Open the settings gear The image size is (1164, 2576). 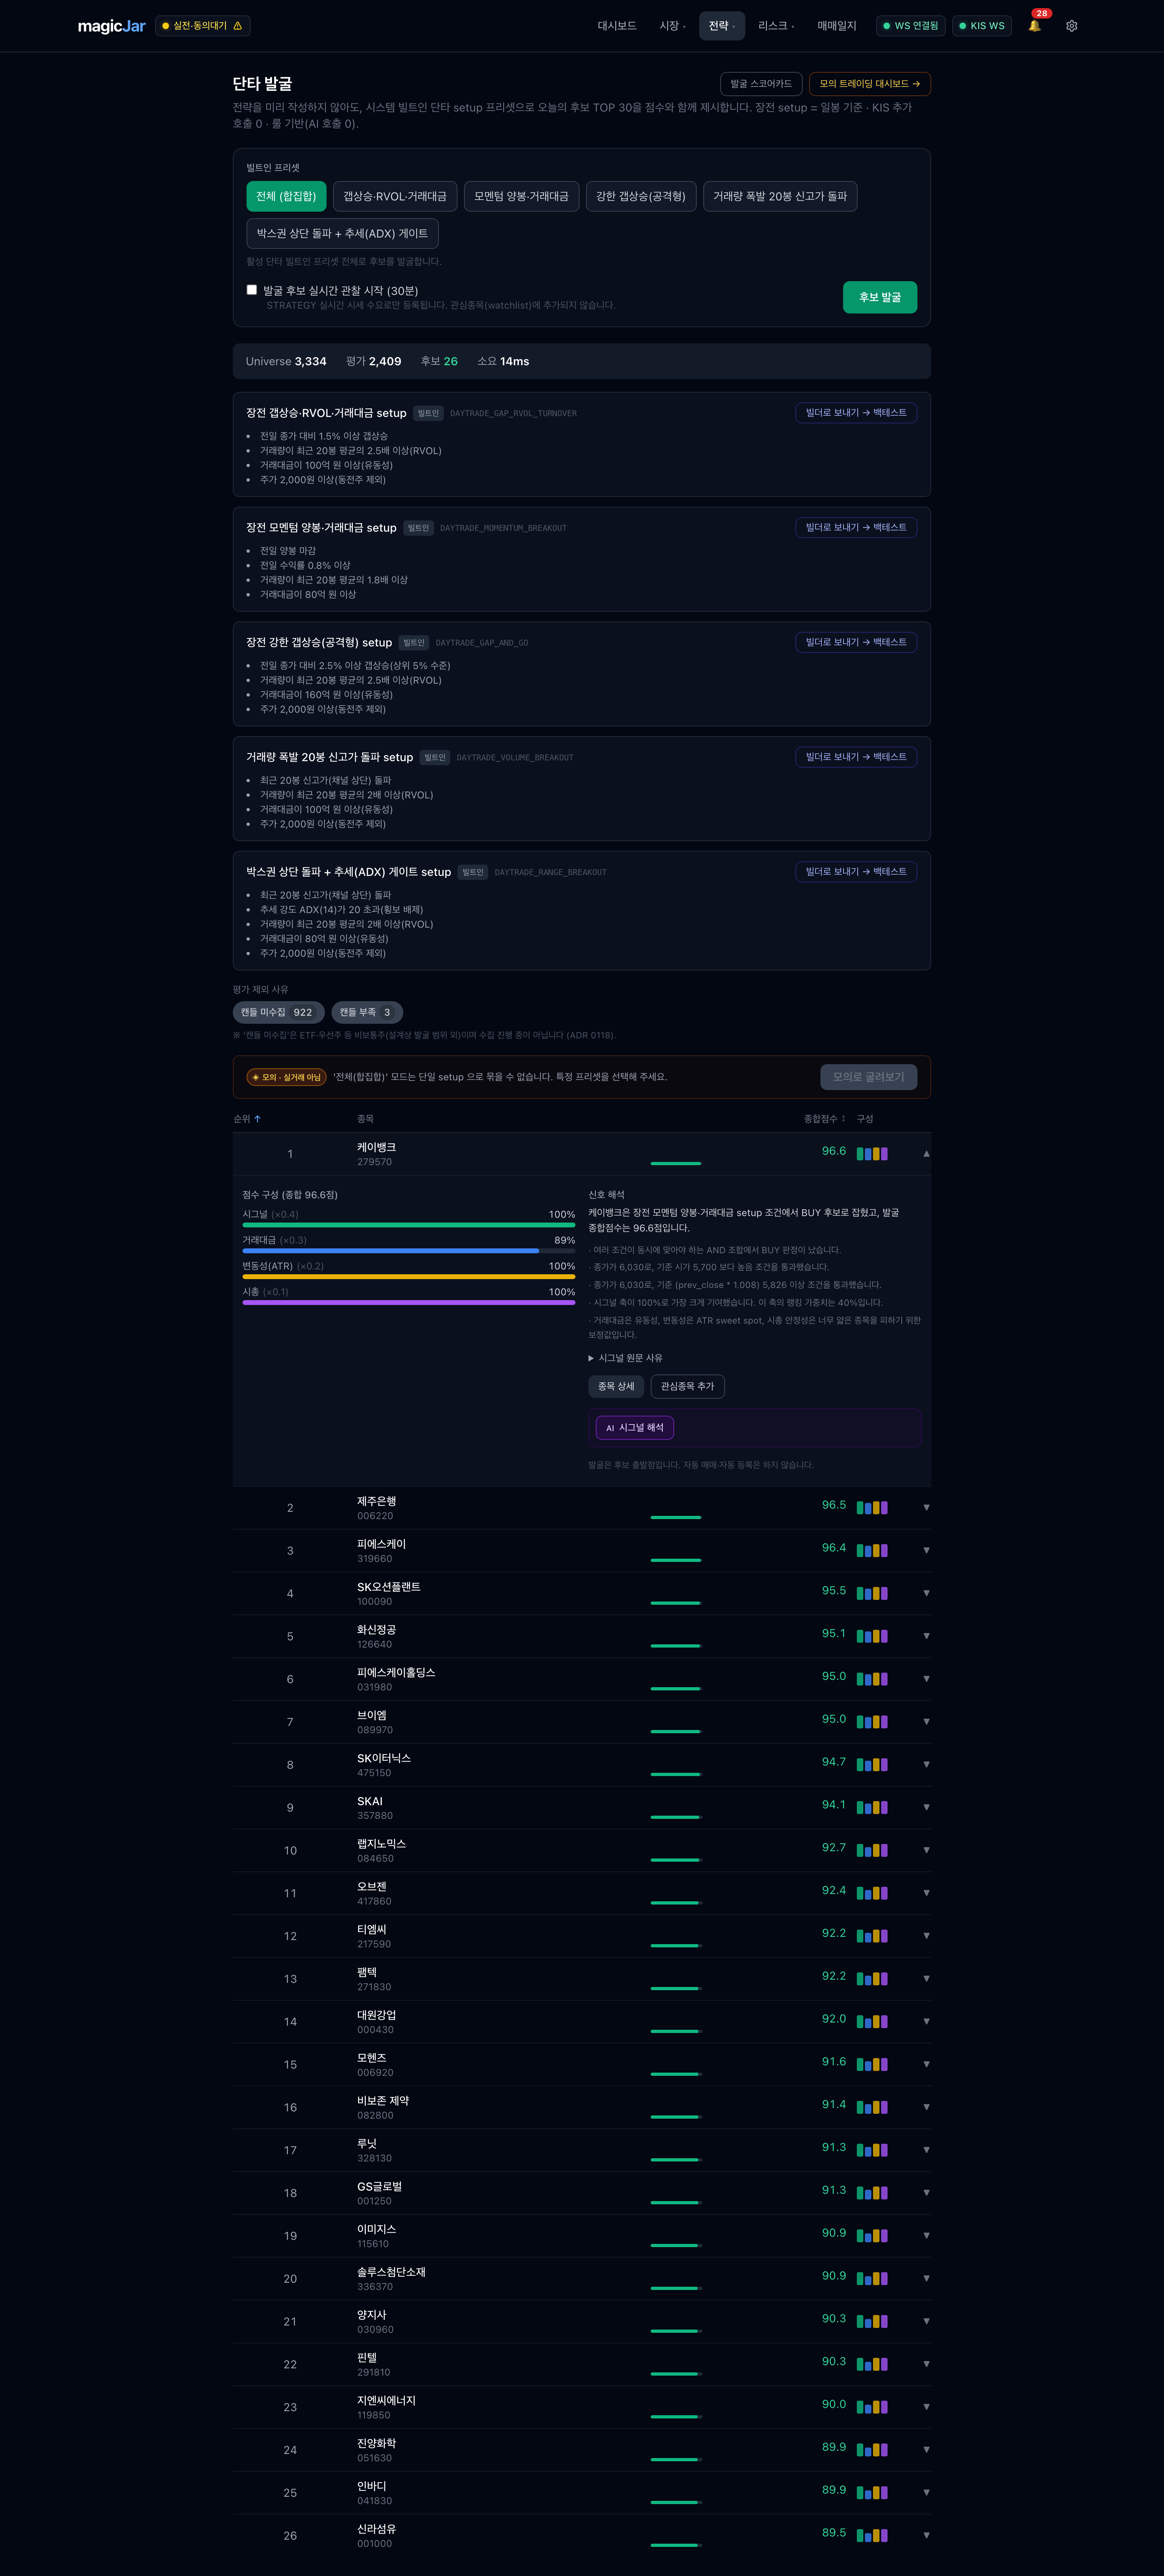pyautogui.click(x=1071, y=26)
